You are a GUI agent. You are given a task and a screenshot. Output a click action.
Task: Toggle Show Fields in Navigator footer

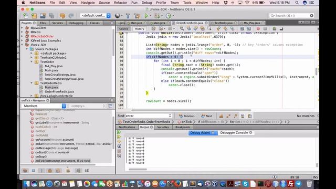34,171
